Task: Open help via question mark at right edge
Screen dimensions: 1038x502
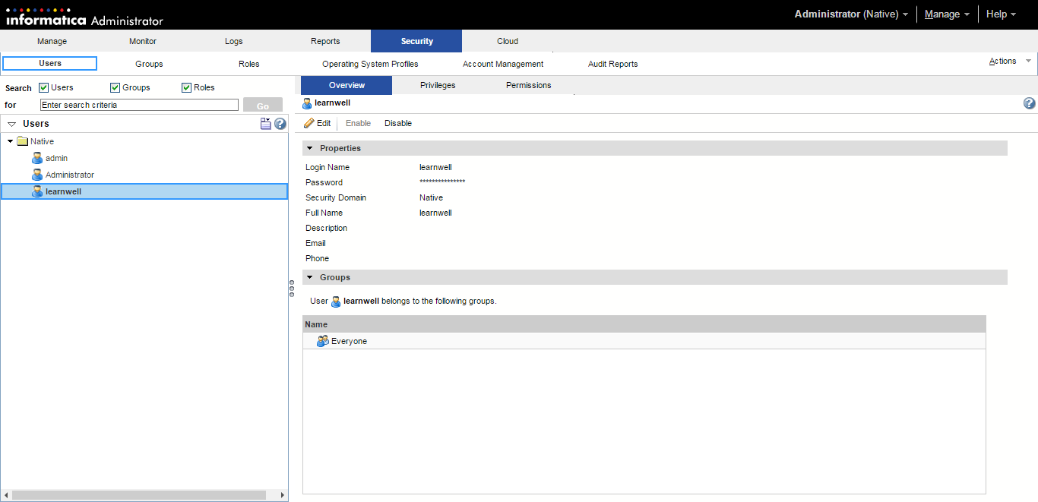Action: click(1029, 103)
